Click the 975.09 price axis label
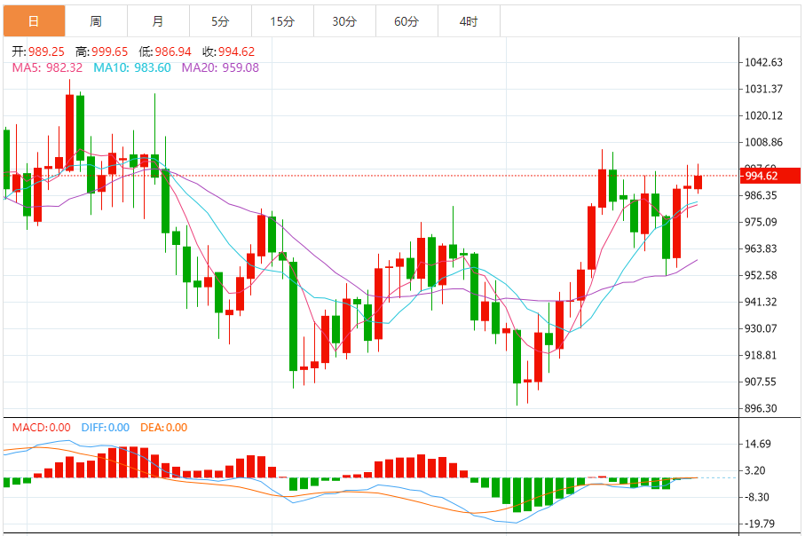Screen dimensions: 805x536 point(761,222)
